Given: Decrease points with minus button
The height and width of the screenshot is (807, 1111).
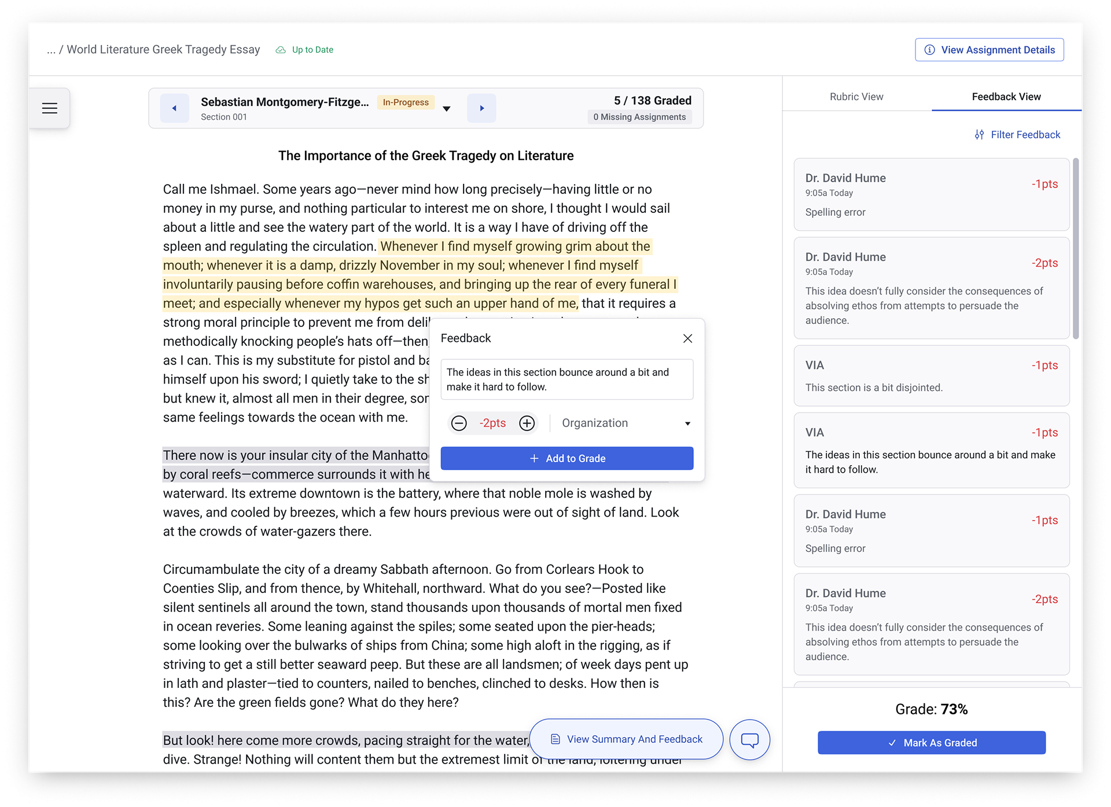Looking at the screenshot, I should pyautogui.click(x=459, y=423).
